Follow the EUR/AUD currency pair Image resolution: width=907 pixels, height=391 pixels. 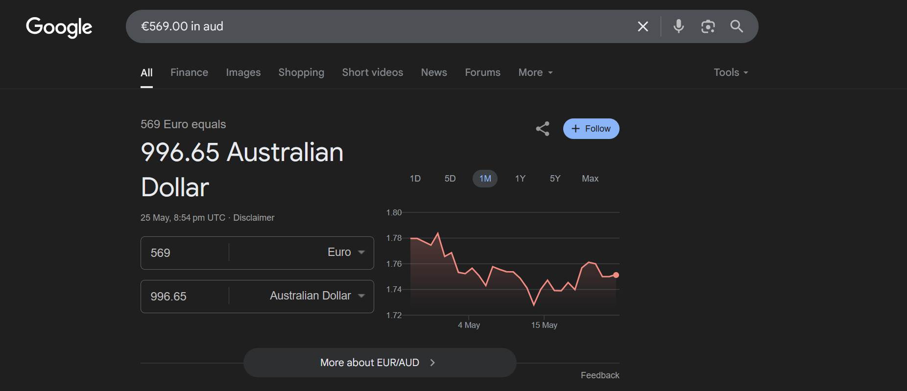[x=591, y=129]
